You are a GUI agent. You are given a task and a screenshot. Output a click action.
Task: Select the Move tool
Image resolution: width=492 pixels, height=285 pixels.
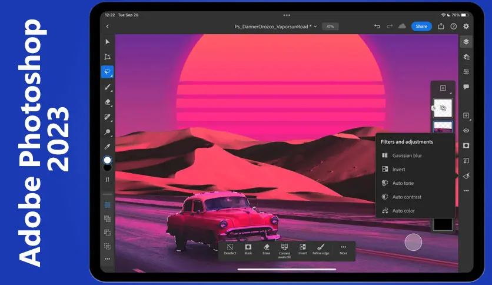point(107,42)
